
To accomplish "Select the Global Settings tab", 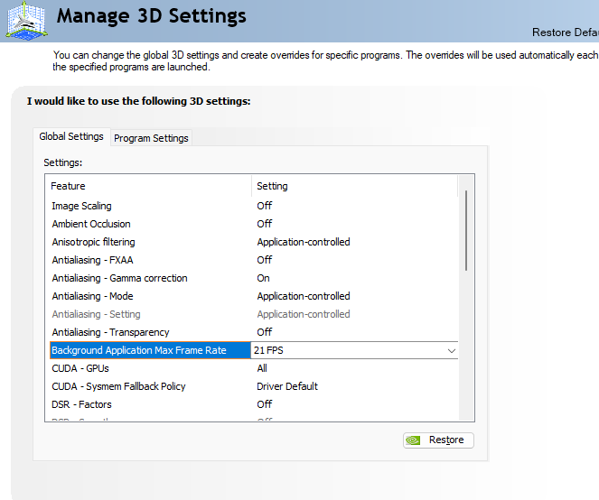I will pyautogui.click(x=71, y=137).
